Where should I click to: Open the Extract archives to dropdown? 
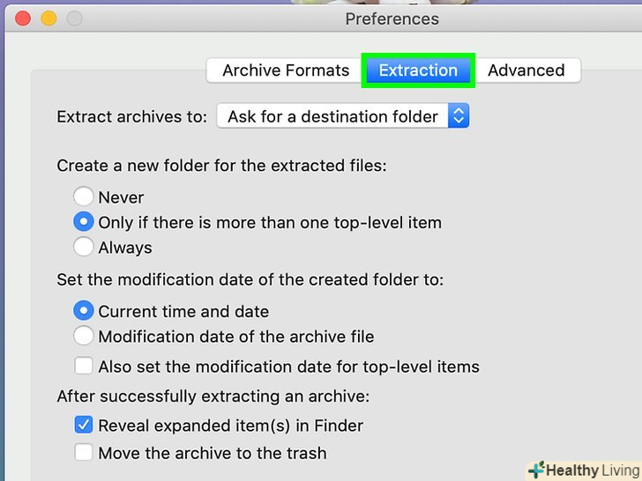pyautogui.click(x=342, y=116)
